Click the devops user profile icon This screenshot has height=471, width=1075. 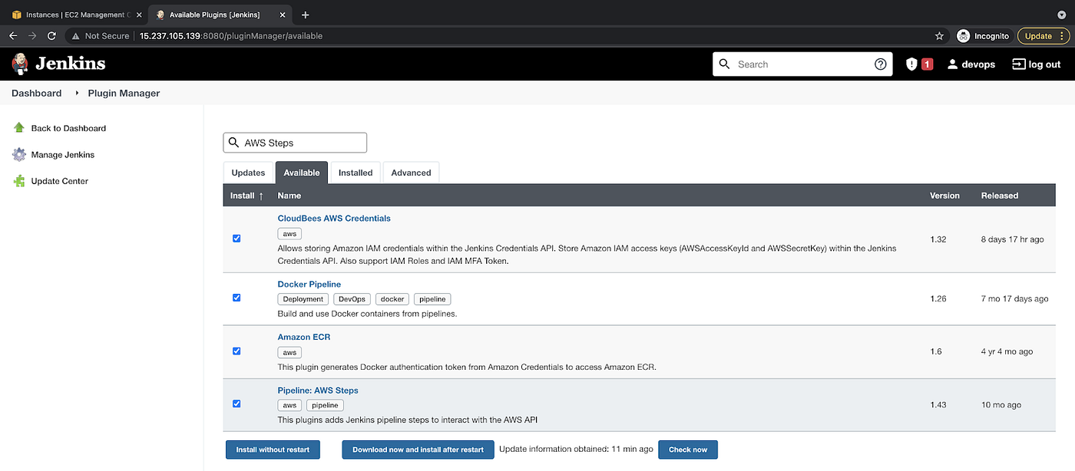(x=952, y=64)
